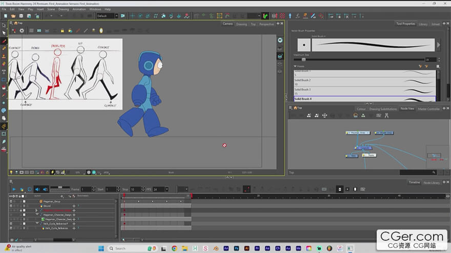
Task: Click the Maximum Size slider handle
Action: (303, 59)
